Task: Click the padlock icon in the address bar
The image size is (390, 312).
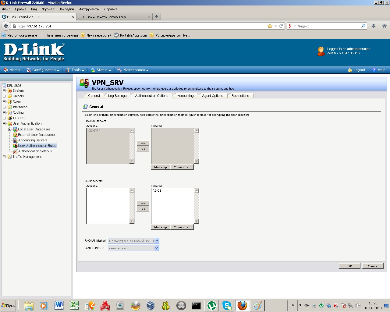Action: [14, 26]
